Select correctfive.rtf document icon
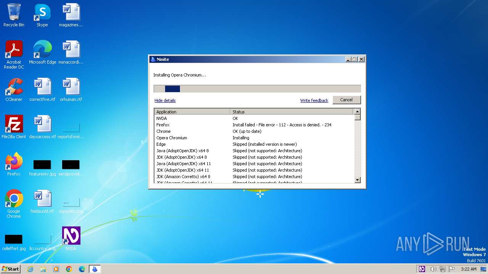Screen dimensions: 488x274 pos(42,90)
